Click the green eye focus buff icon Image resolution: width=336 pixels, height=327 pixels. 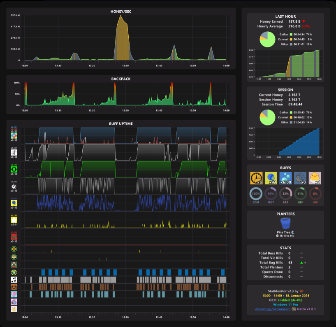14,169
